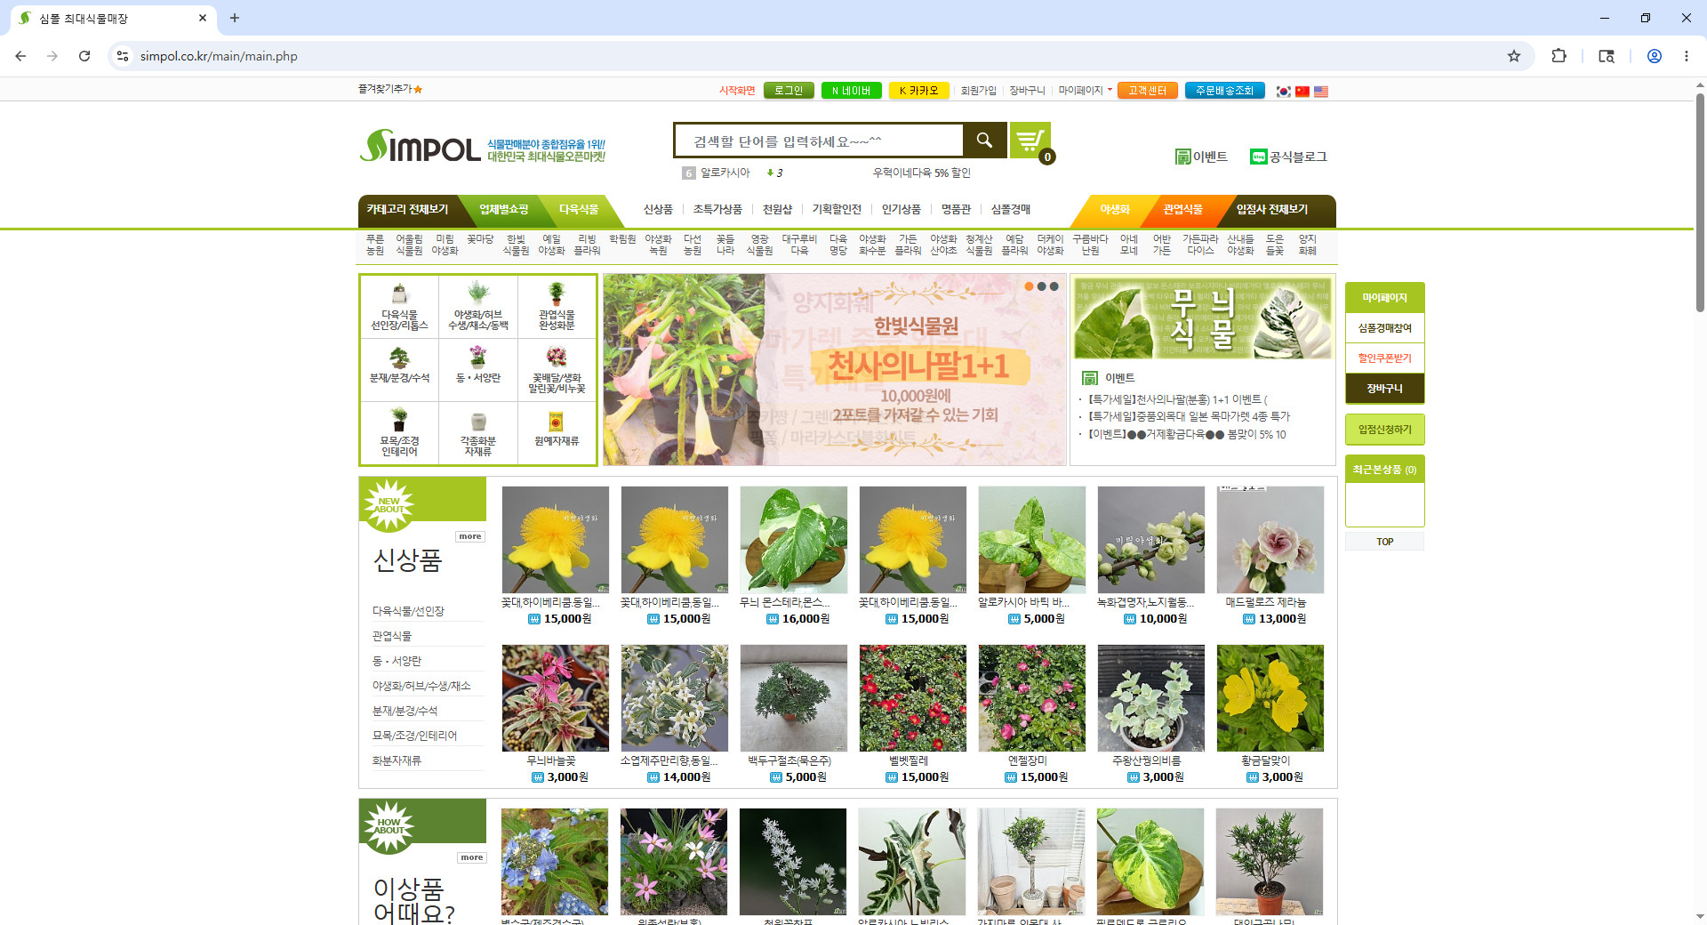The height and width of the screenshot is (925, 1707).
Task: Bookmark this page with star icon
Action: click(x=1514, y=56)
